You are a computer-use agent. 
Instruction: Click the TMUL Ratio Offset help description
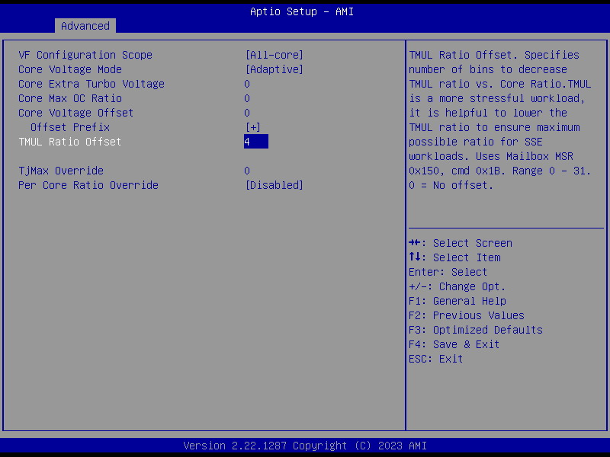click(500, 120)
